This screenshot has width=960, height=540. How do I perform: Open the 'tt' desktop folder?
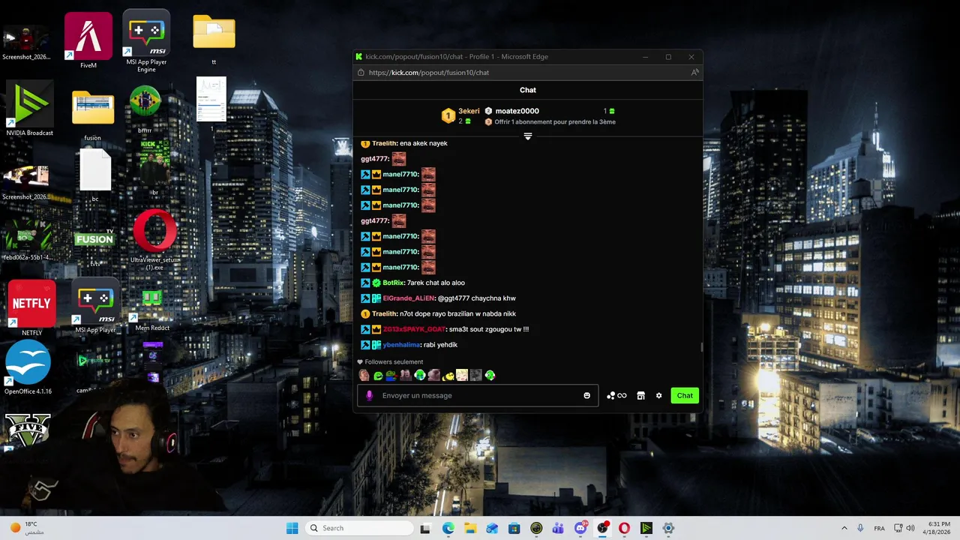pos(214,39)
